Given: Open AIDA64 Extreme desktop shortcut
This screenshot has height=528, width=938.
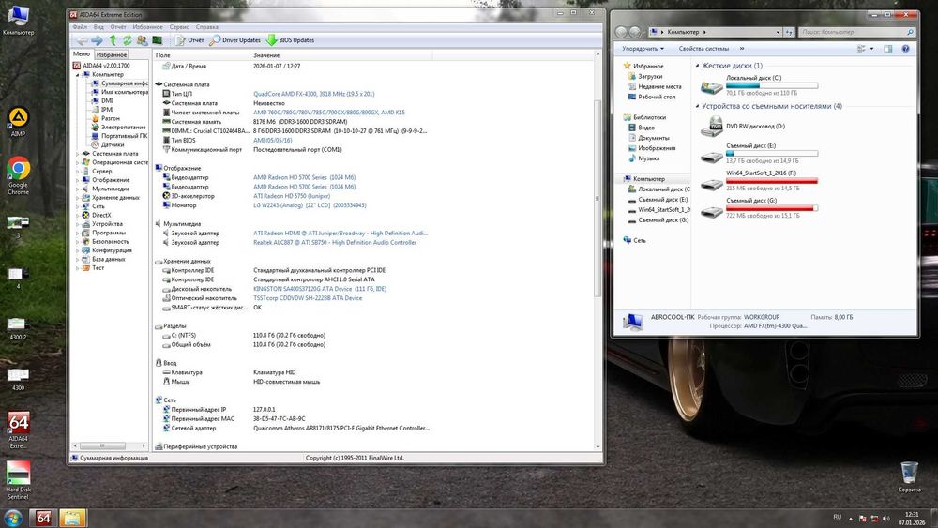Looking at the screenshot, I should coord(18,430).
